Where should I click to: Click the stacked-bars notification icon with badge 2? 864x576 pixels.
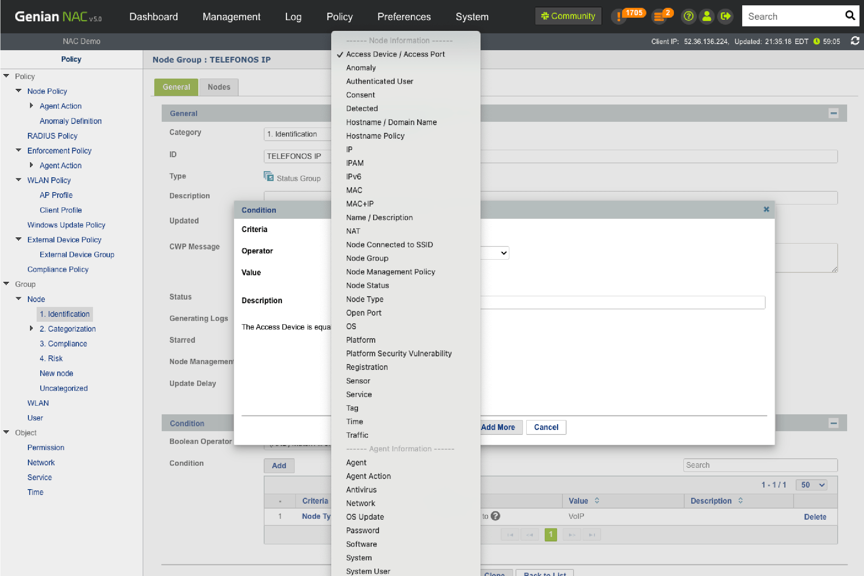[x=660, y=16]
